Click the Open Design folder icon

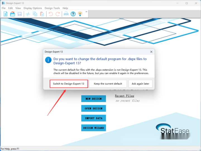click(13, 14)
